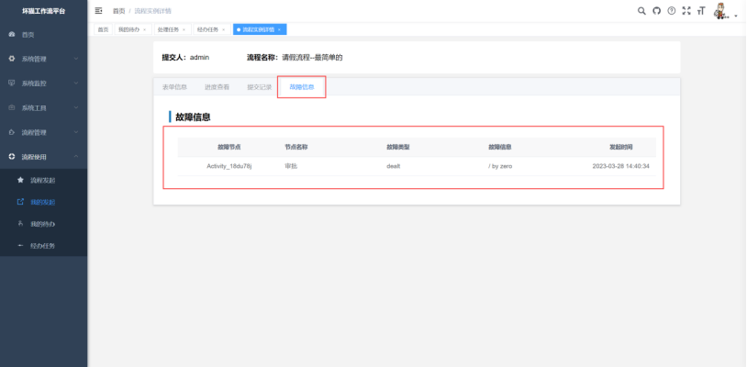Open the GitHub source link icon

click(656, 10)
